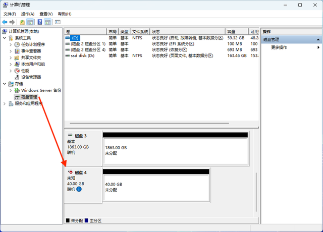The width and height of the screenshot is (323, 232).
Task: Select the (磁盘 2 磁盘分区 4) row
Action: point(161,50)
